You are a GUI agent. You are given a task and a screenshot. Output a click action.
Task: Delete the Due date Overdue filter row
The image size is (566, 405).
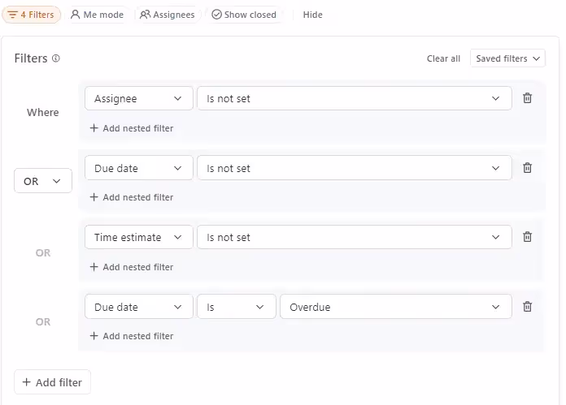tap(527, 307)
